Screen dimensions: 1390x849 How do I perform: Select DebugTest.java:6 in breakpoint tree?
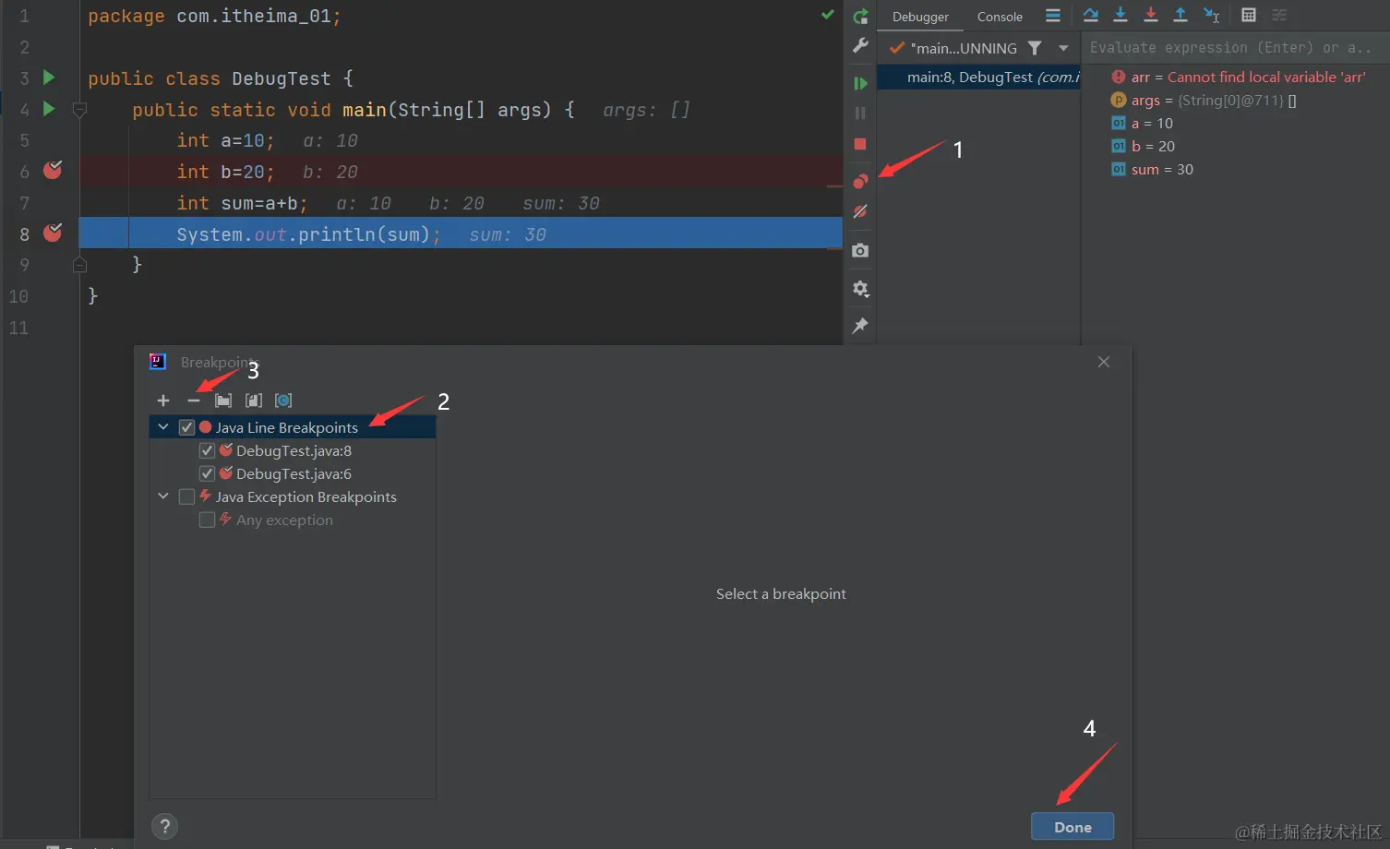pos(294,473)
